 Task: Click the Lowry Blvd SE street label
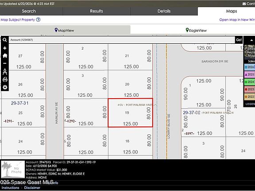169,126
